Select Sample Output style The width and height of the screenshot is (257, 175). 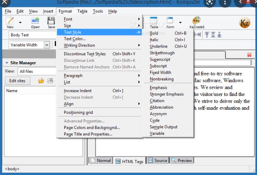[168, 127]
